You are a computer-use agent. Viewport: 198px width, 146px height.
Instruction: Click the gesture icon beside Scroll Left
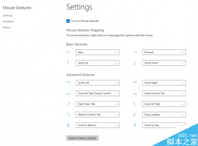68,83
